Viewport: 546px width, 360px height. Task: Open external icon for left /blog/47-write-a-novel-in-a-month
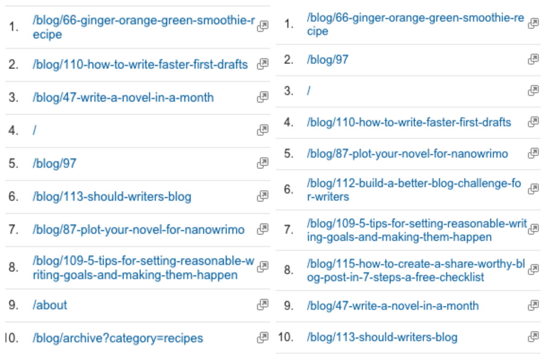263,97
